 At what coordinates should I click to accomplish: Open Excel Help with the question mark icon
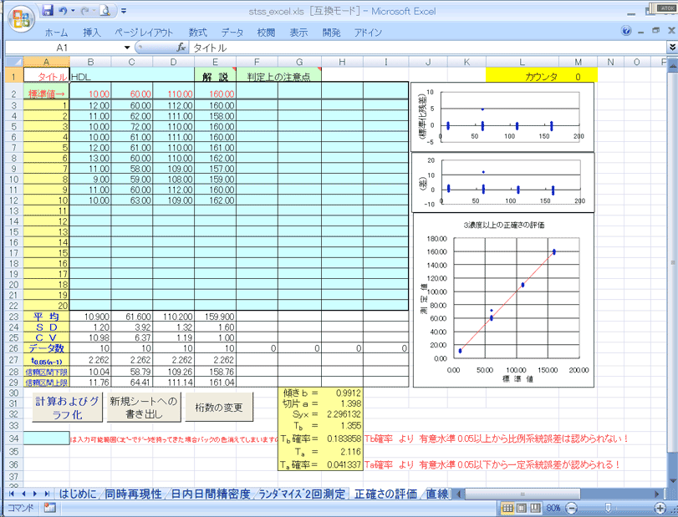tap(625, 31)
